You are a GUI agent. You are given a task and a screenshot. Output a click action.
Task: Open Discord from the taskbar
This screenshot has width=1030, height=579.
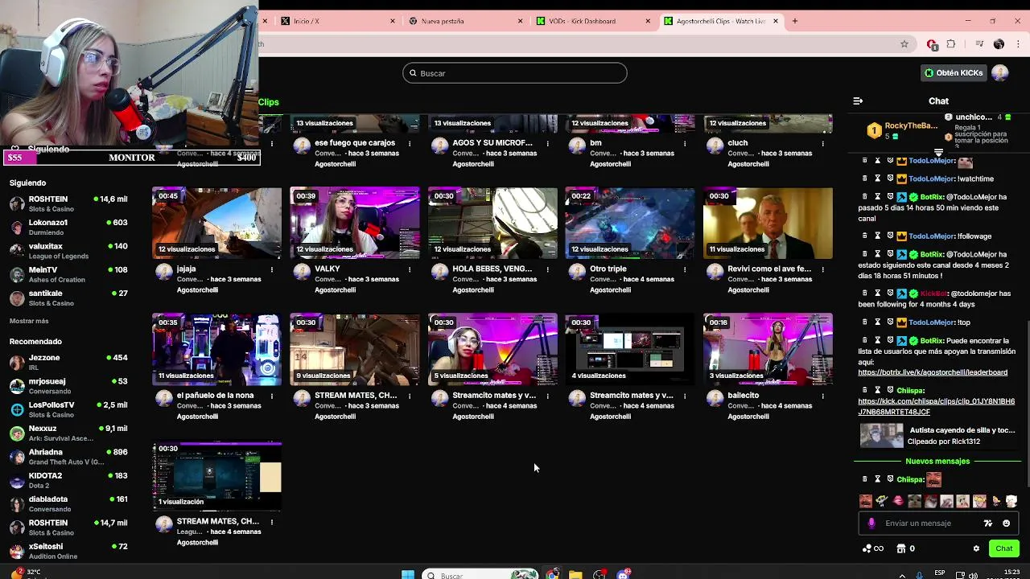click(x=623, y=575)
